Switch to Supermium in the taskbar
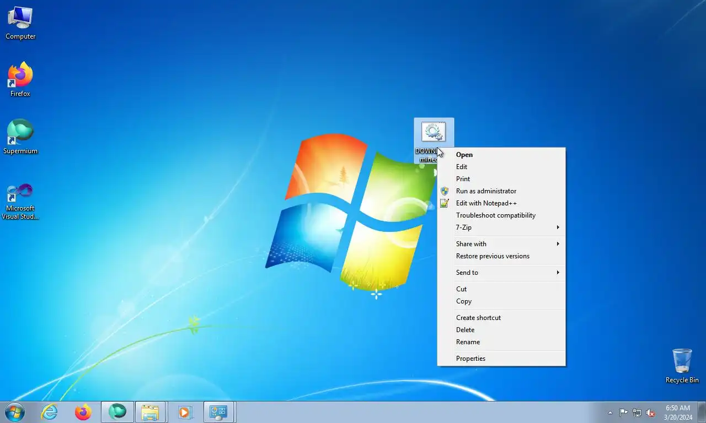The width and height of the screenshot is (706, 423). [117, 412]
